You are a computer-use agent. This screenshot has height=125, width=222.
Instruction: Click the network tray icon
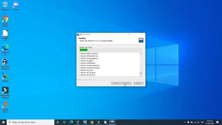(195, 122)
